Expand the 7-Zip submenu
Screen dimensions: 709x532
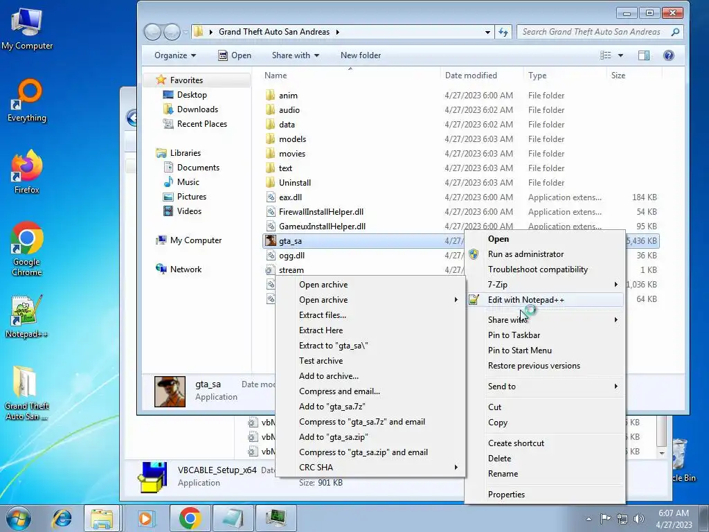546,285
